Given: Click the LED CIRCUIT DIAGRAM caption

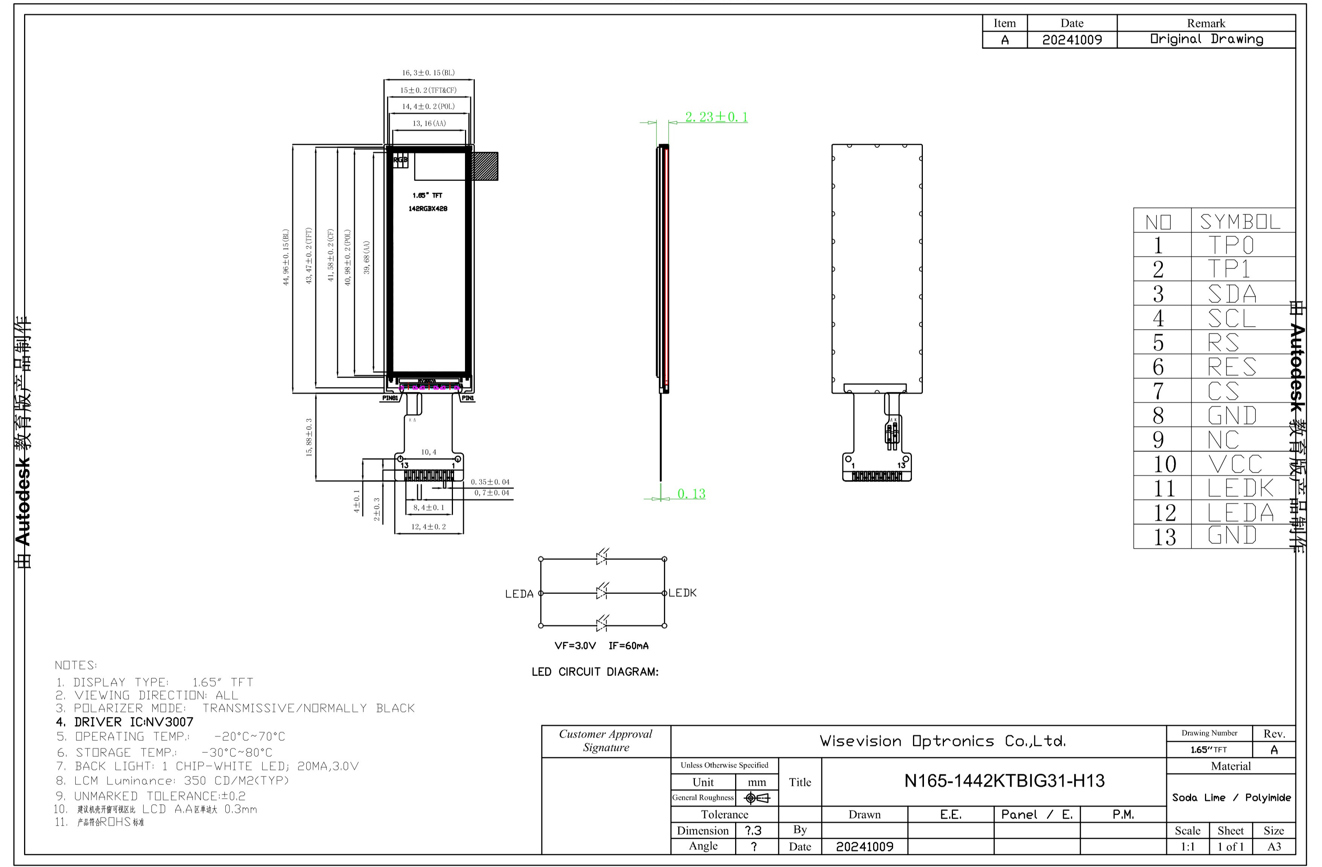Looking at the screenshot, I should coord(595,671).
